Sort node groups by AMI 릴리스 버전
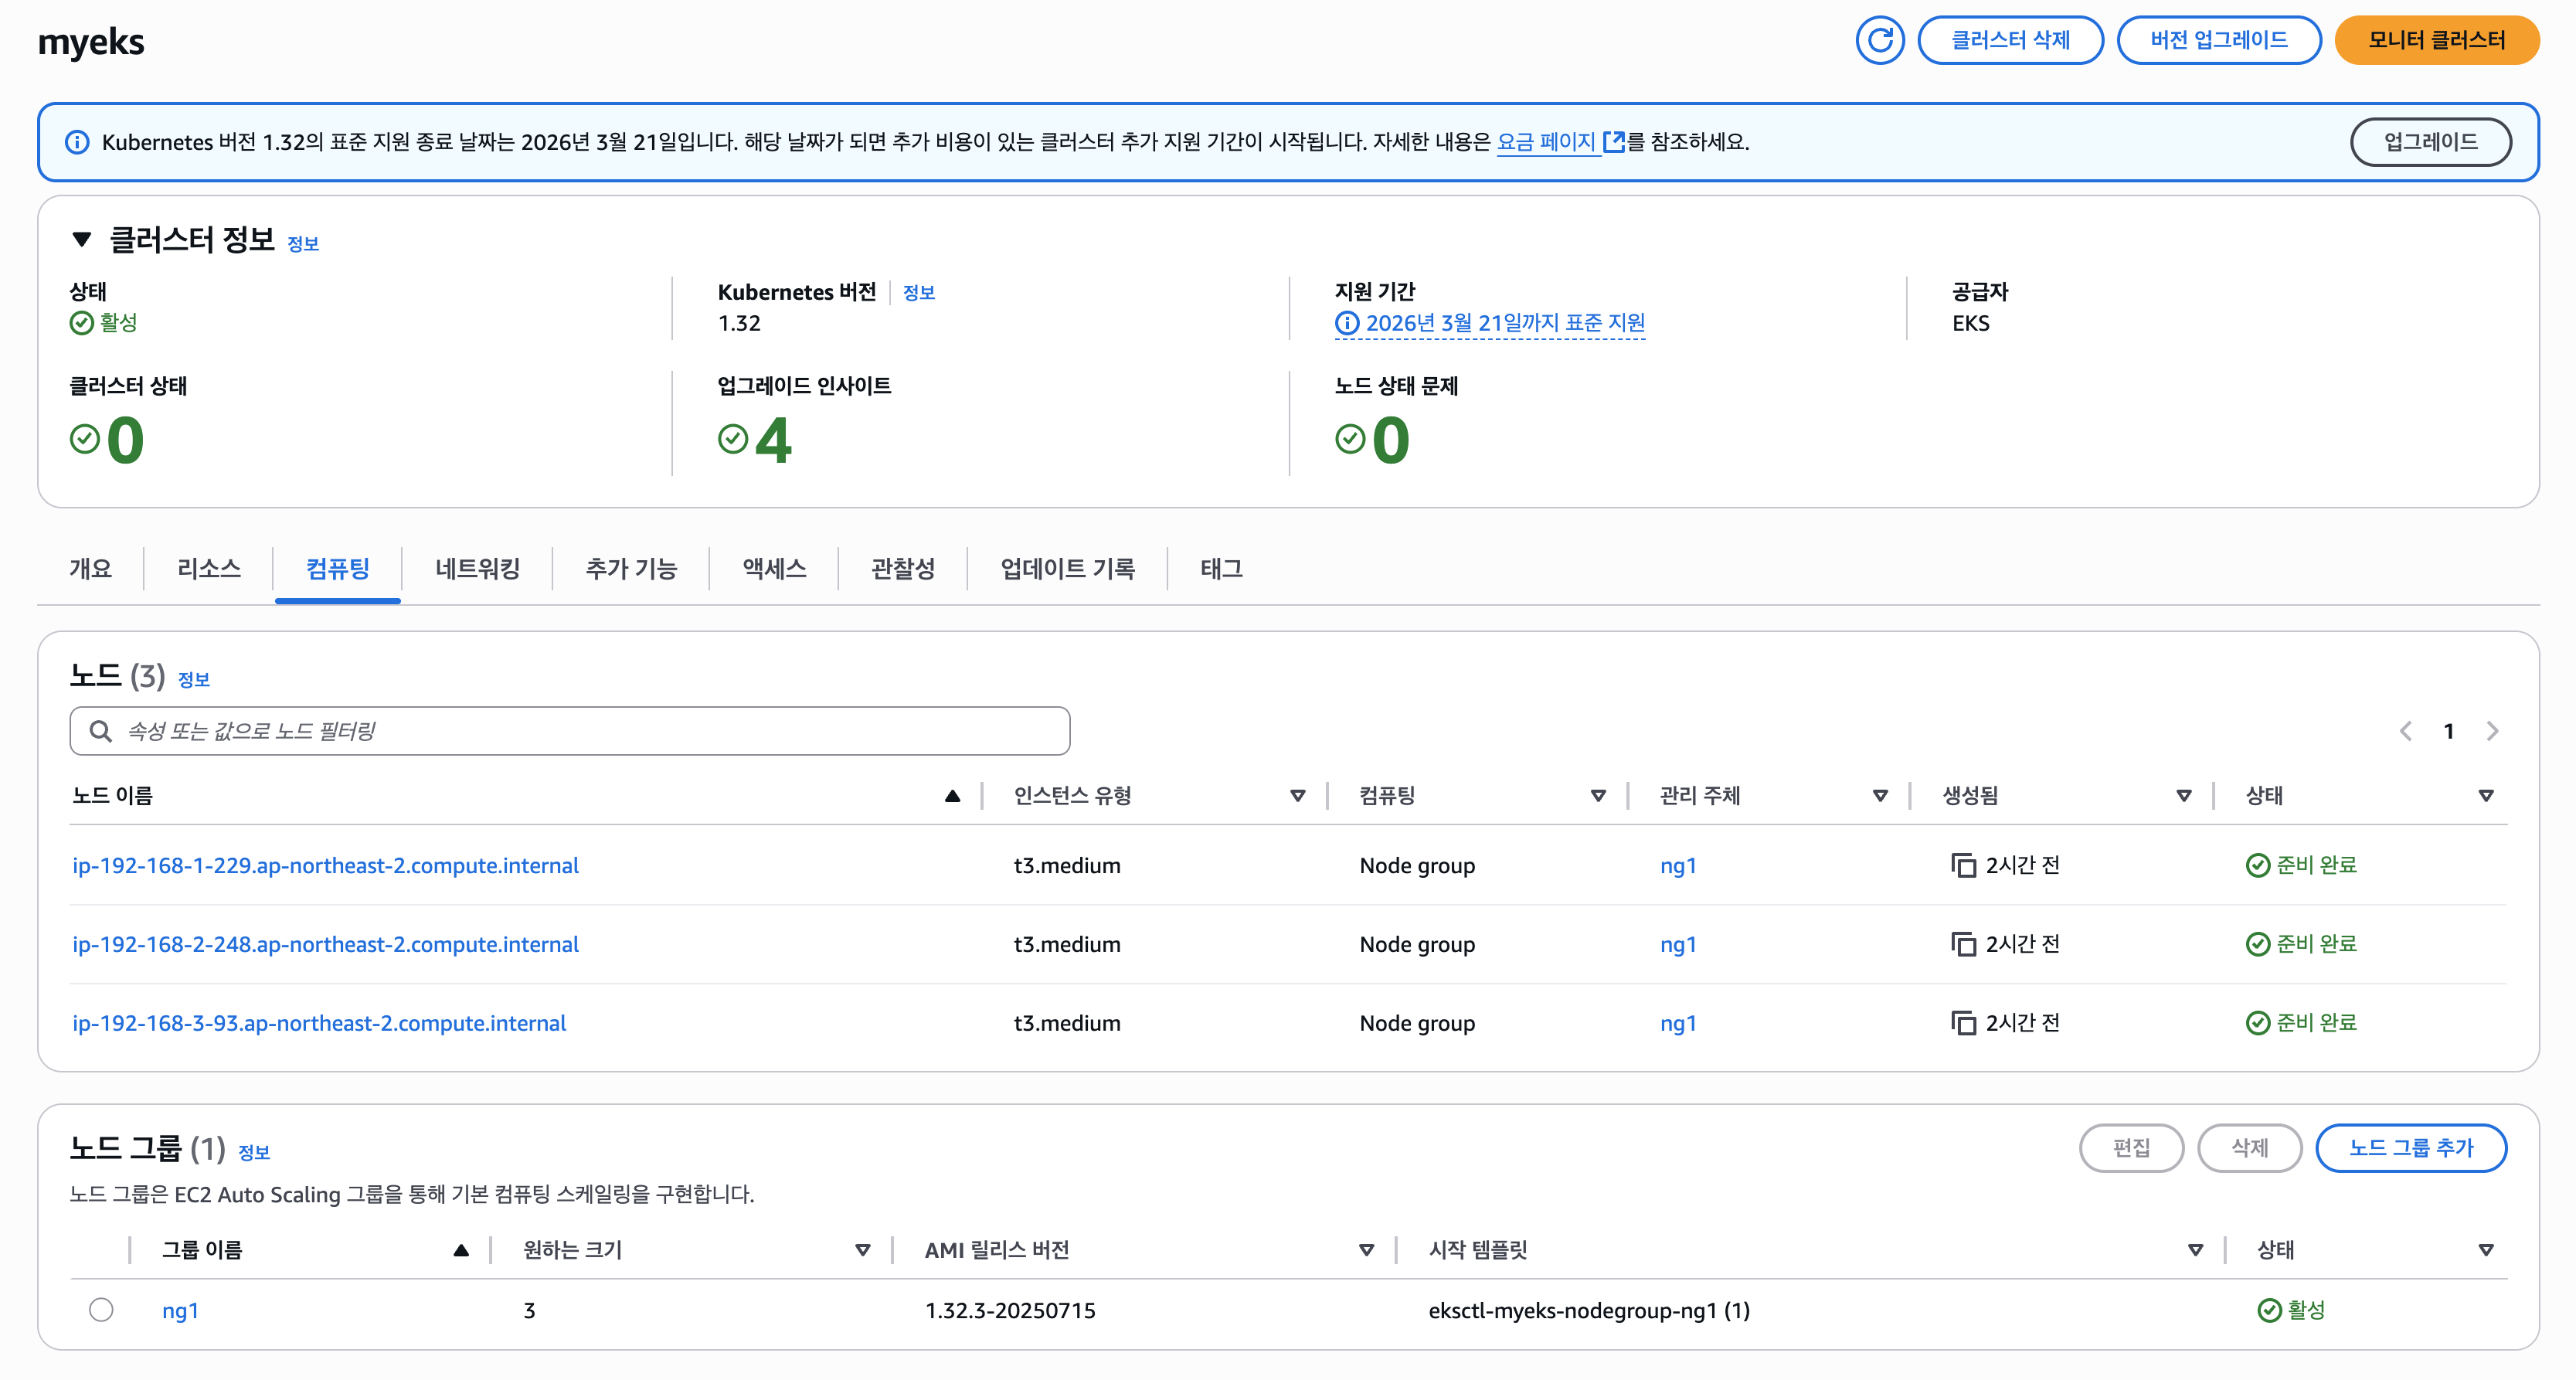This screenshot has height=1380, width=2576. coord(1366,1250)
